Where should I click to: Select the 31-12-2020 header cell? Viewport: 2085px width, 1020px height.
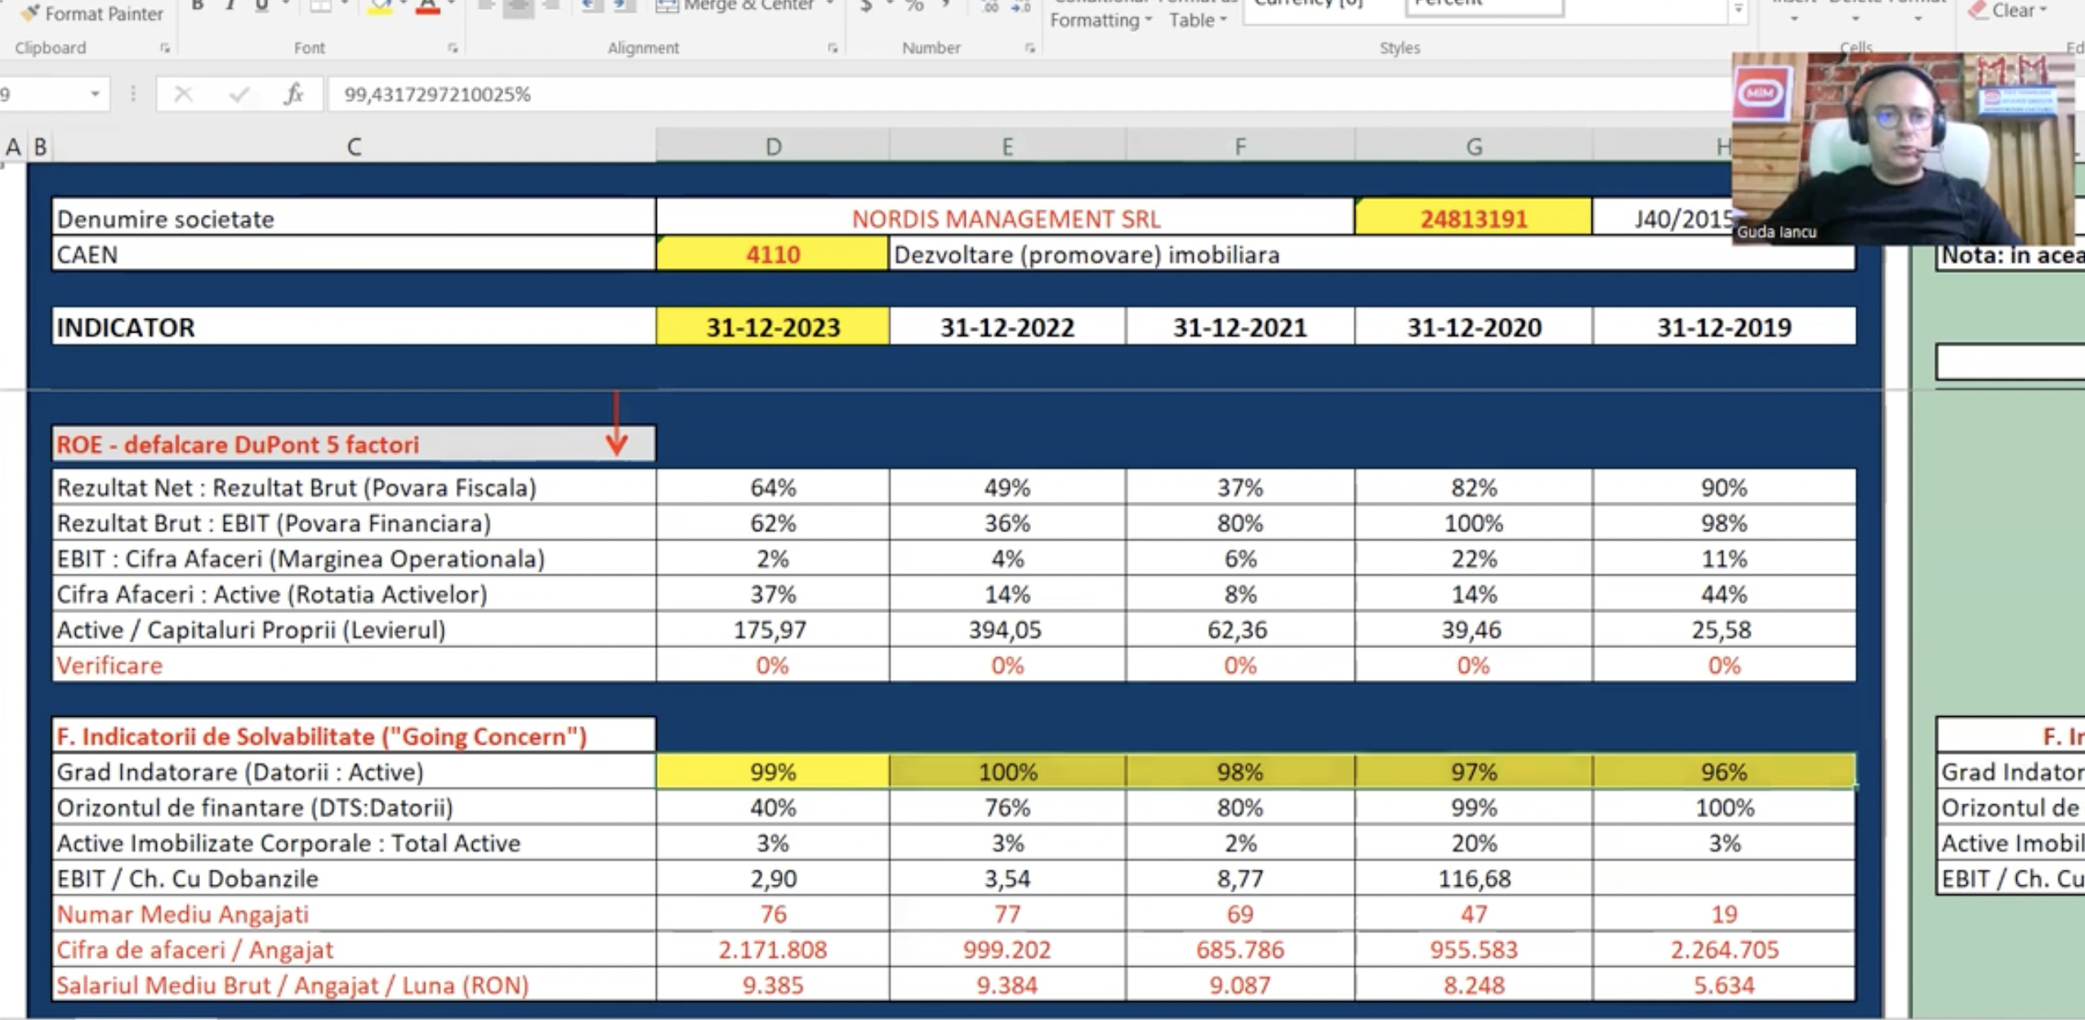click(x=1474, y=327)
